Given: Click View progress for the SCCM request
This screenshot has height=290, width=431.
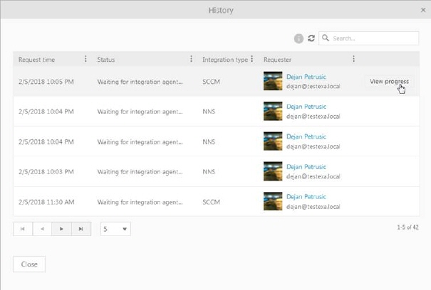Looking at the screenshot, I should click(389, 82).
